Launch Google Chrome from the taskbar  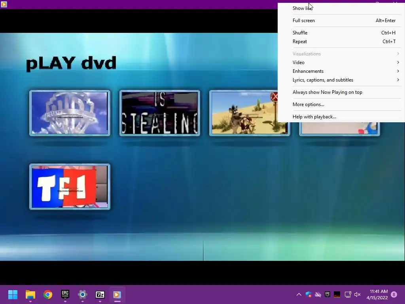48,294
